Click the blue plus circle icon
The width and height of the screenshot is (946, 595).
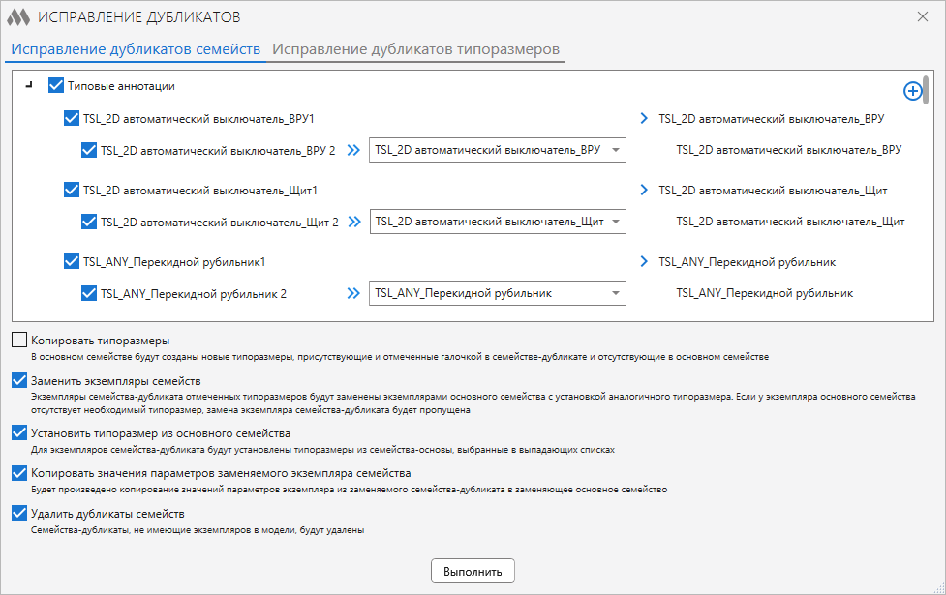click(912, 91)
